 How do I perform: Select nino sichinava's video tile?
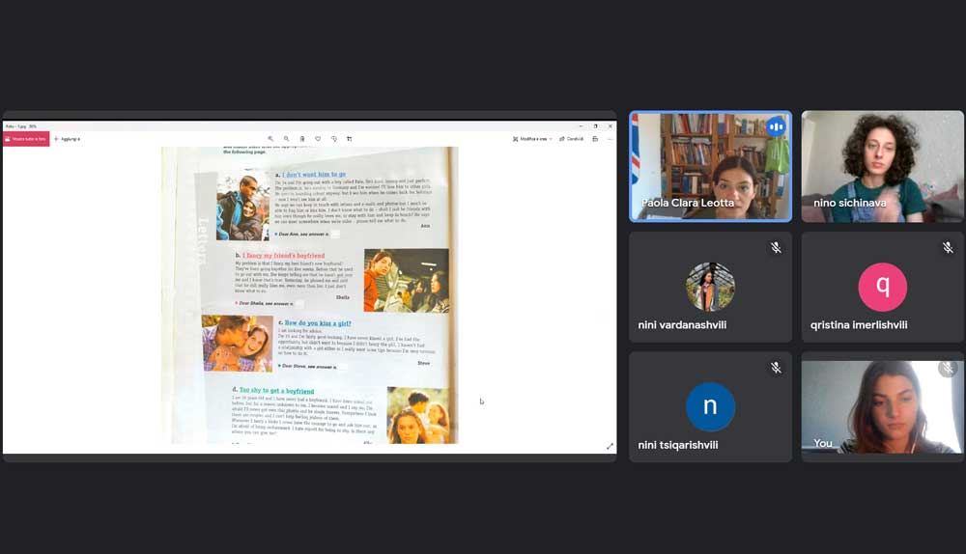click(x=882, y=167)
